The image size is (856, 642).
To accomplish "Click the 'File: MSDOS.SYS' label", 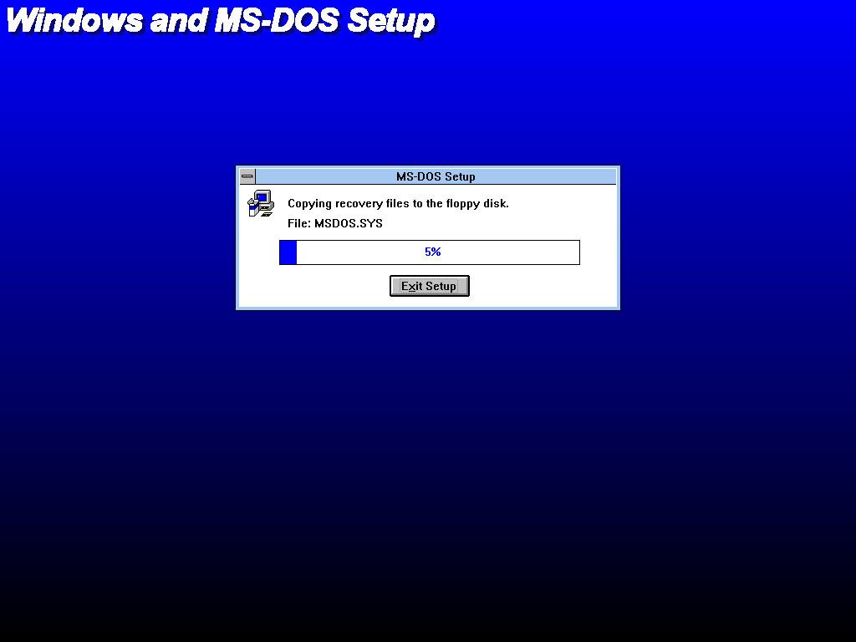I will 335,223.
